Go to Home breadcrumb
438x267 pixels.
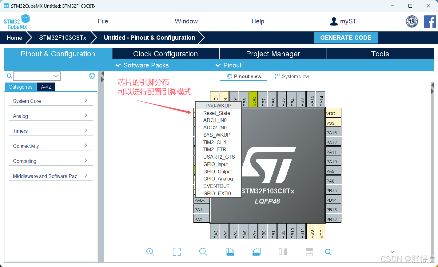(14, 38)
